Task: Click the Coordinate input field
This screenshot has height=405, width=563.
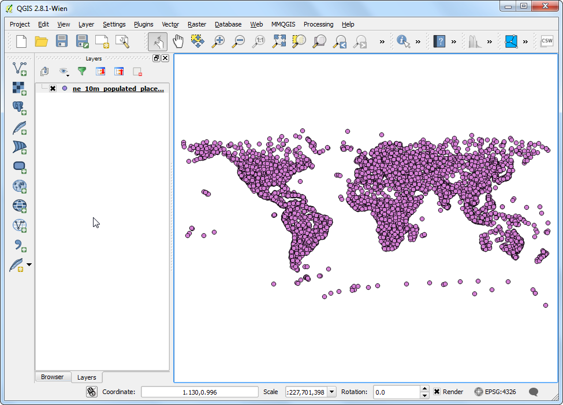Action: point(200,392)
